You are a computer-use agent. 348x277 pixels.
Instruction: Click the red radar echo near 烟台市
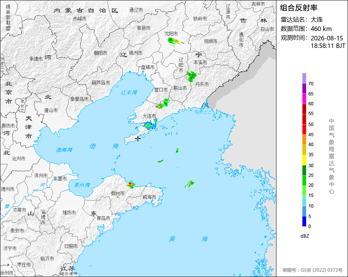[131, 185]
